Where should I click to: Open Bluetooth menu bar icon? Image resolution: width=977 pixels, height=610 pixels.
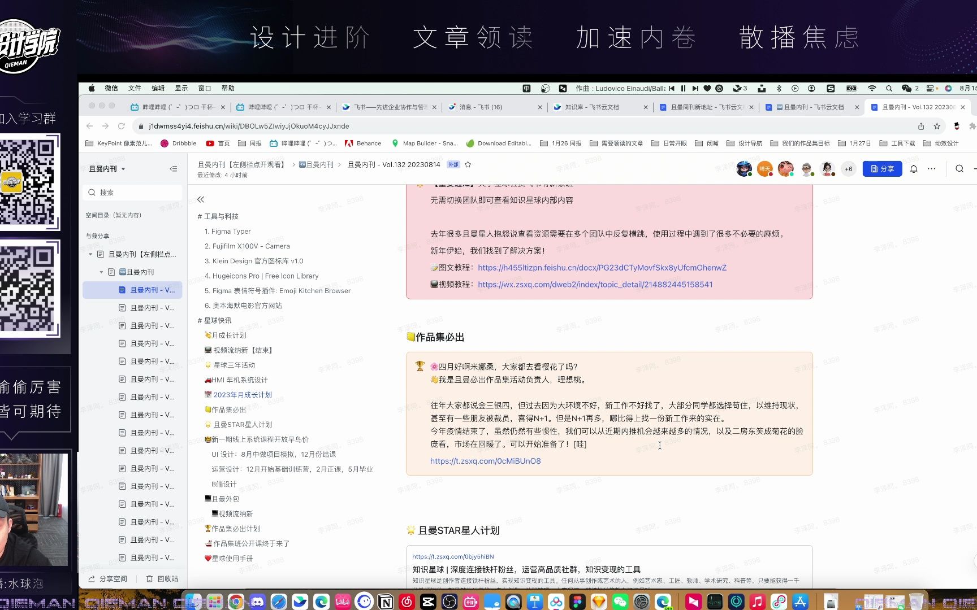click(779, 88)
